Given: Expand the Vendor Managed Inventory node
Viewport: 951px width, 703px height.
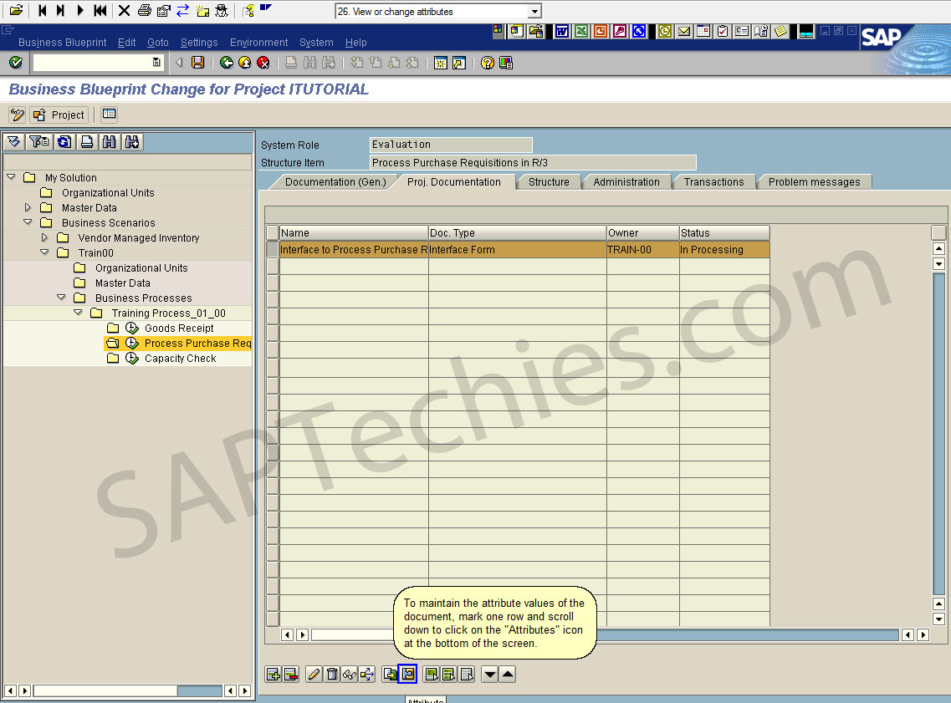Looking at the screenshot, I should [x=44, y=237].
